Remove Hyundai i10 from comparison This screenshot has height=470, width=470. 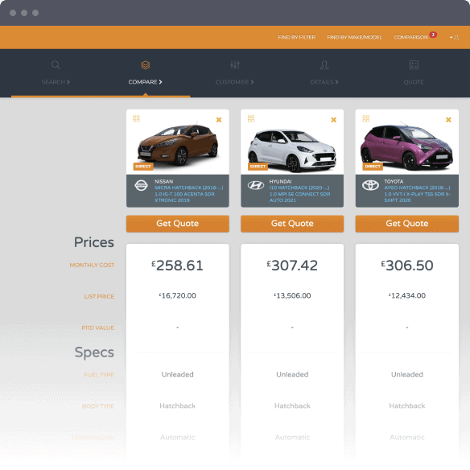click(x=334, y=120)
